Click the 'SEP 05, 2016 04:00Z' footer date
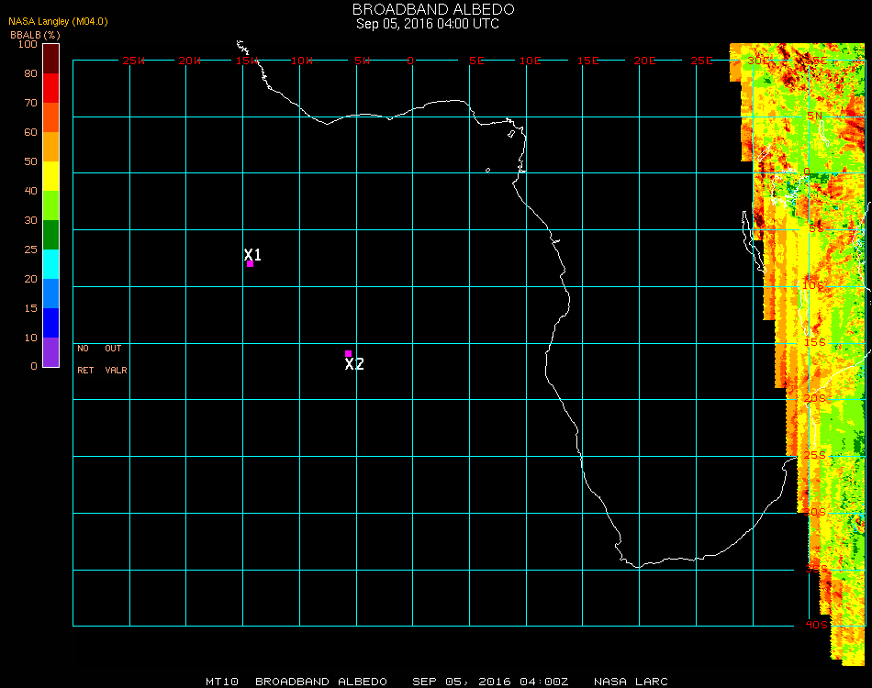Image resolution: width=872 pixels, height=688 pixels. (x=490, y=682)
